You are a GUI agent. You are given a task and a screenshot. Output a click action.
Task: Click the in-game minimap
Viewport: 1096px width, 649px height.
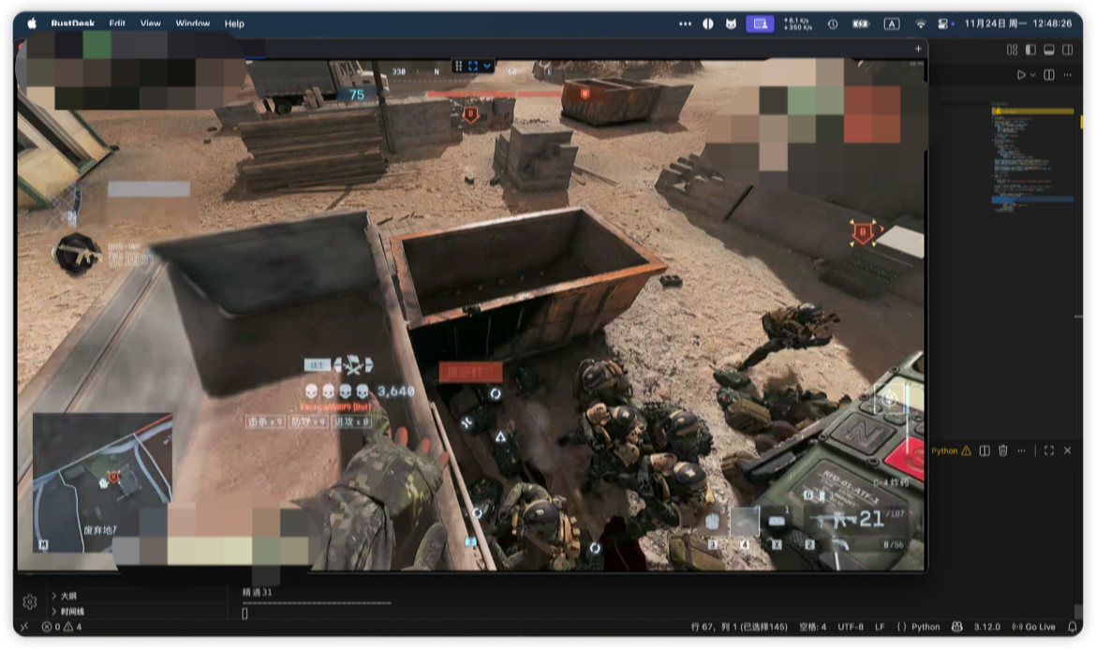(x=102, y=482)
